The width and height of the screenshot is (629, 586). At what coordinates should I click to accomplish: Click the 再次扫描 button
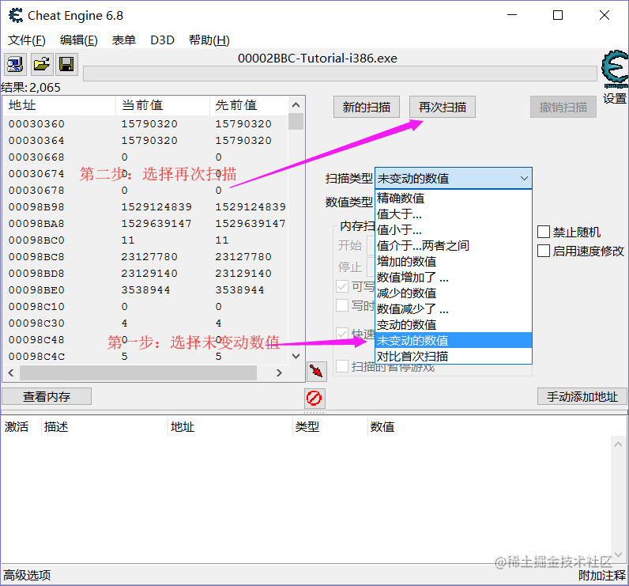443,107
